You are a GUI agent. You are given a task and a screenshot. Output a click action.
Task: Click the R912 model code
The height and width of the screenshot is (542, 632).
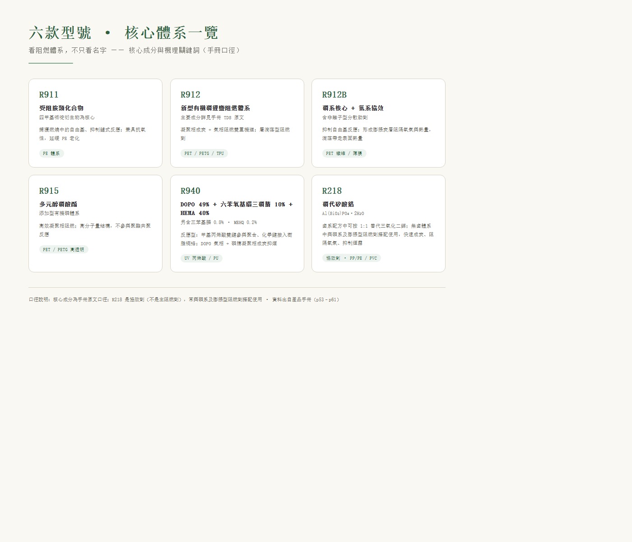[191, 94]
